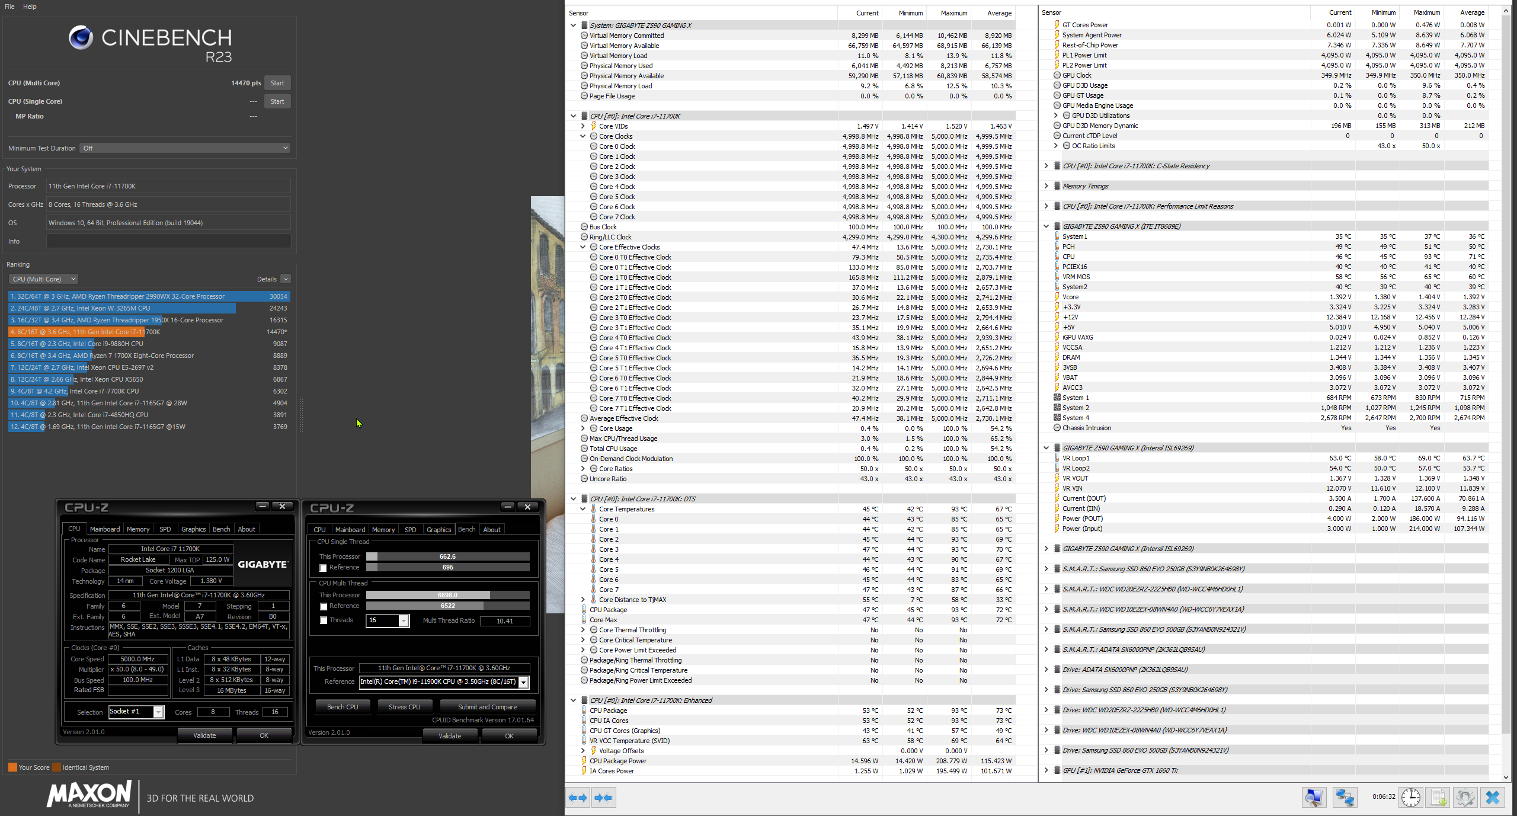Open the Cinebench Help menu

30,7
